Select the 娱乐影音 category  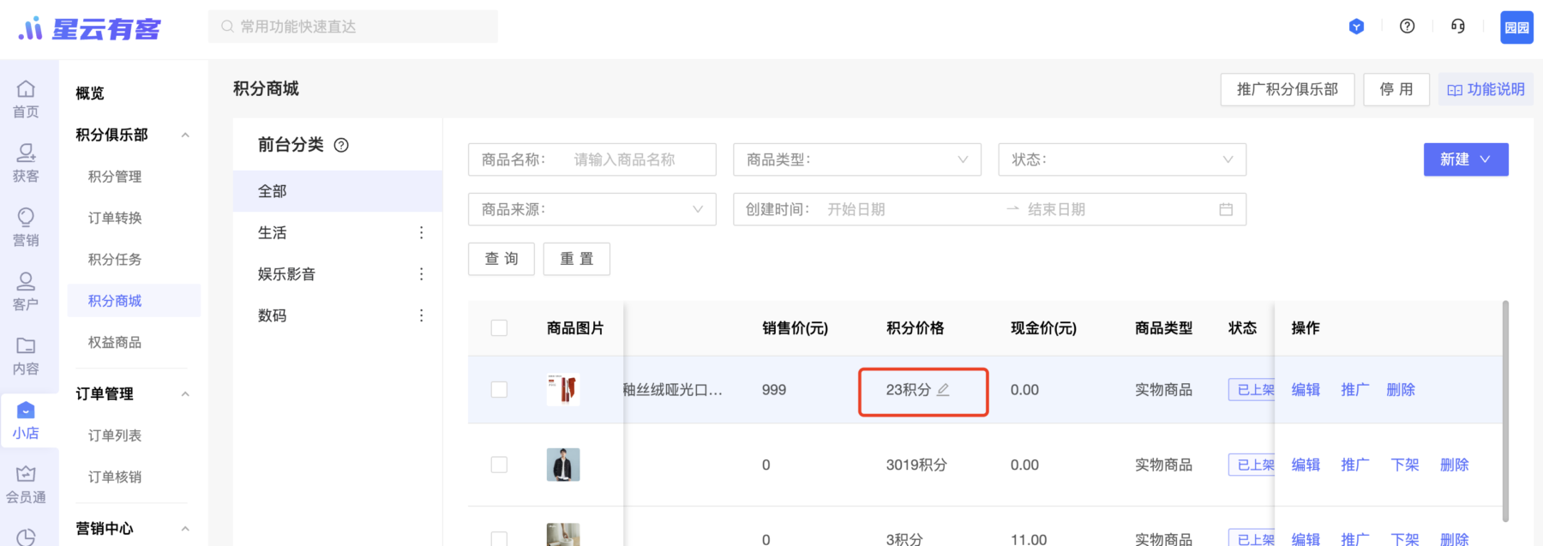tap(287, 274)
